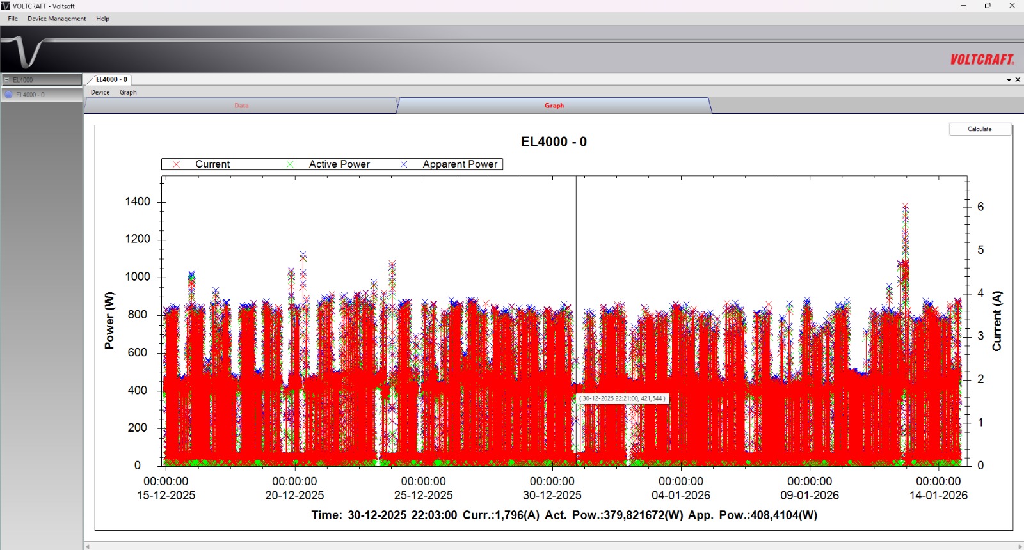Viewport: 1024px width, 550px height.
Task: Open the document tab list dropdown arrow
Action: 1009,80
